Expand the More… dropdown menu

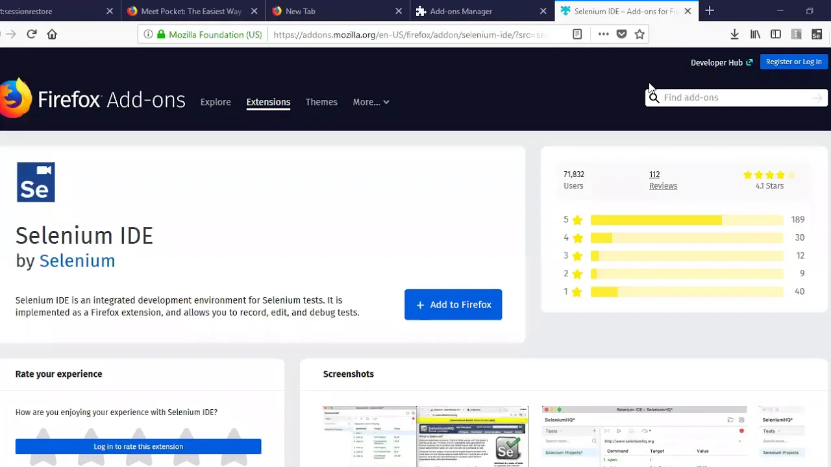coord(371,102)
